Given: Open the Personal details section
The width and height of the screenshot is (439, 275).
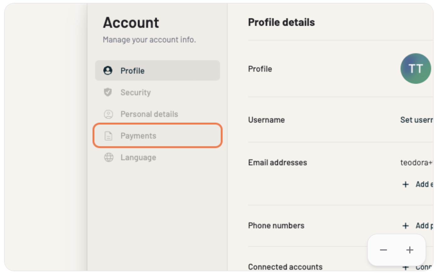Looking at the screenshot, I should pos(149,114).
